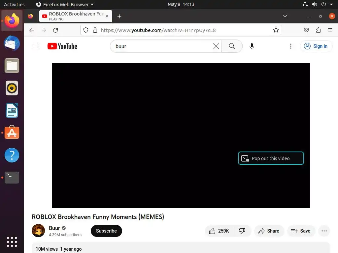Expand the system menu arrow
The height and width of the screenshot is (253, 338).
(331, 4)
